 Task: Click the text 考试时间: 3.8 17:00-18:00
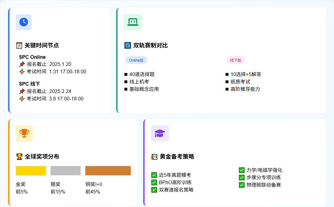click(x=55, y=99)
